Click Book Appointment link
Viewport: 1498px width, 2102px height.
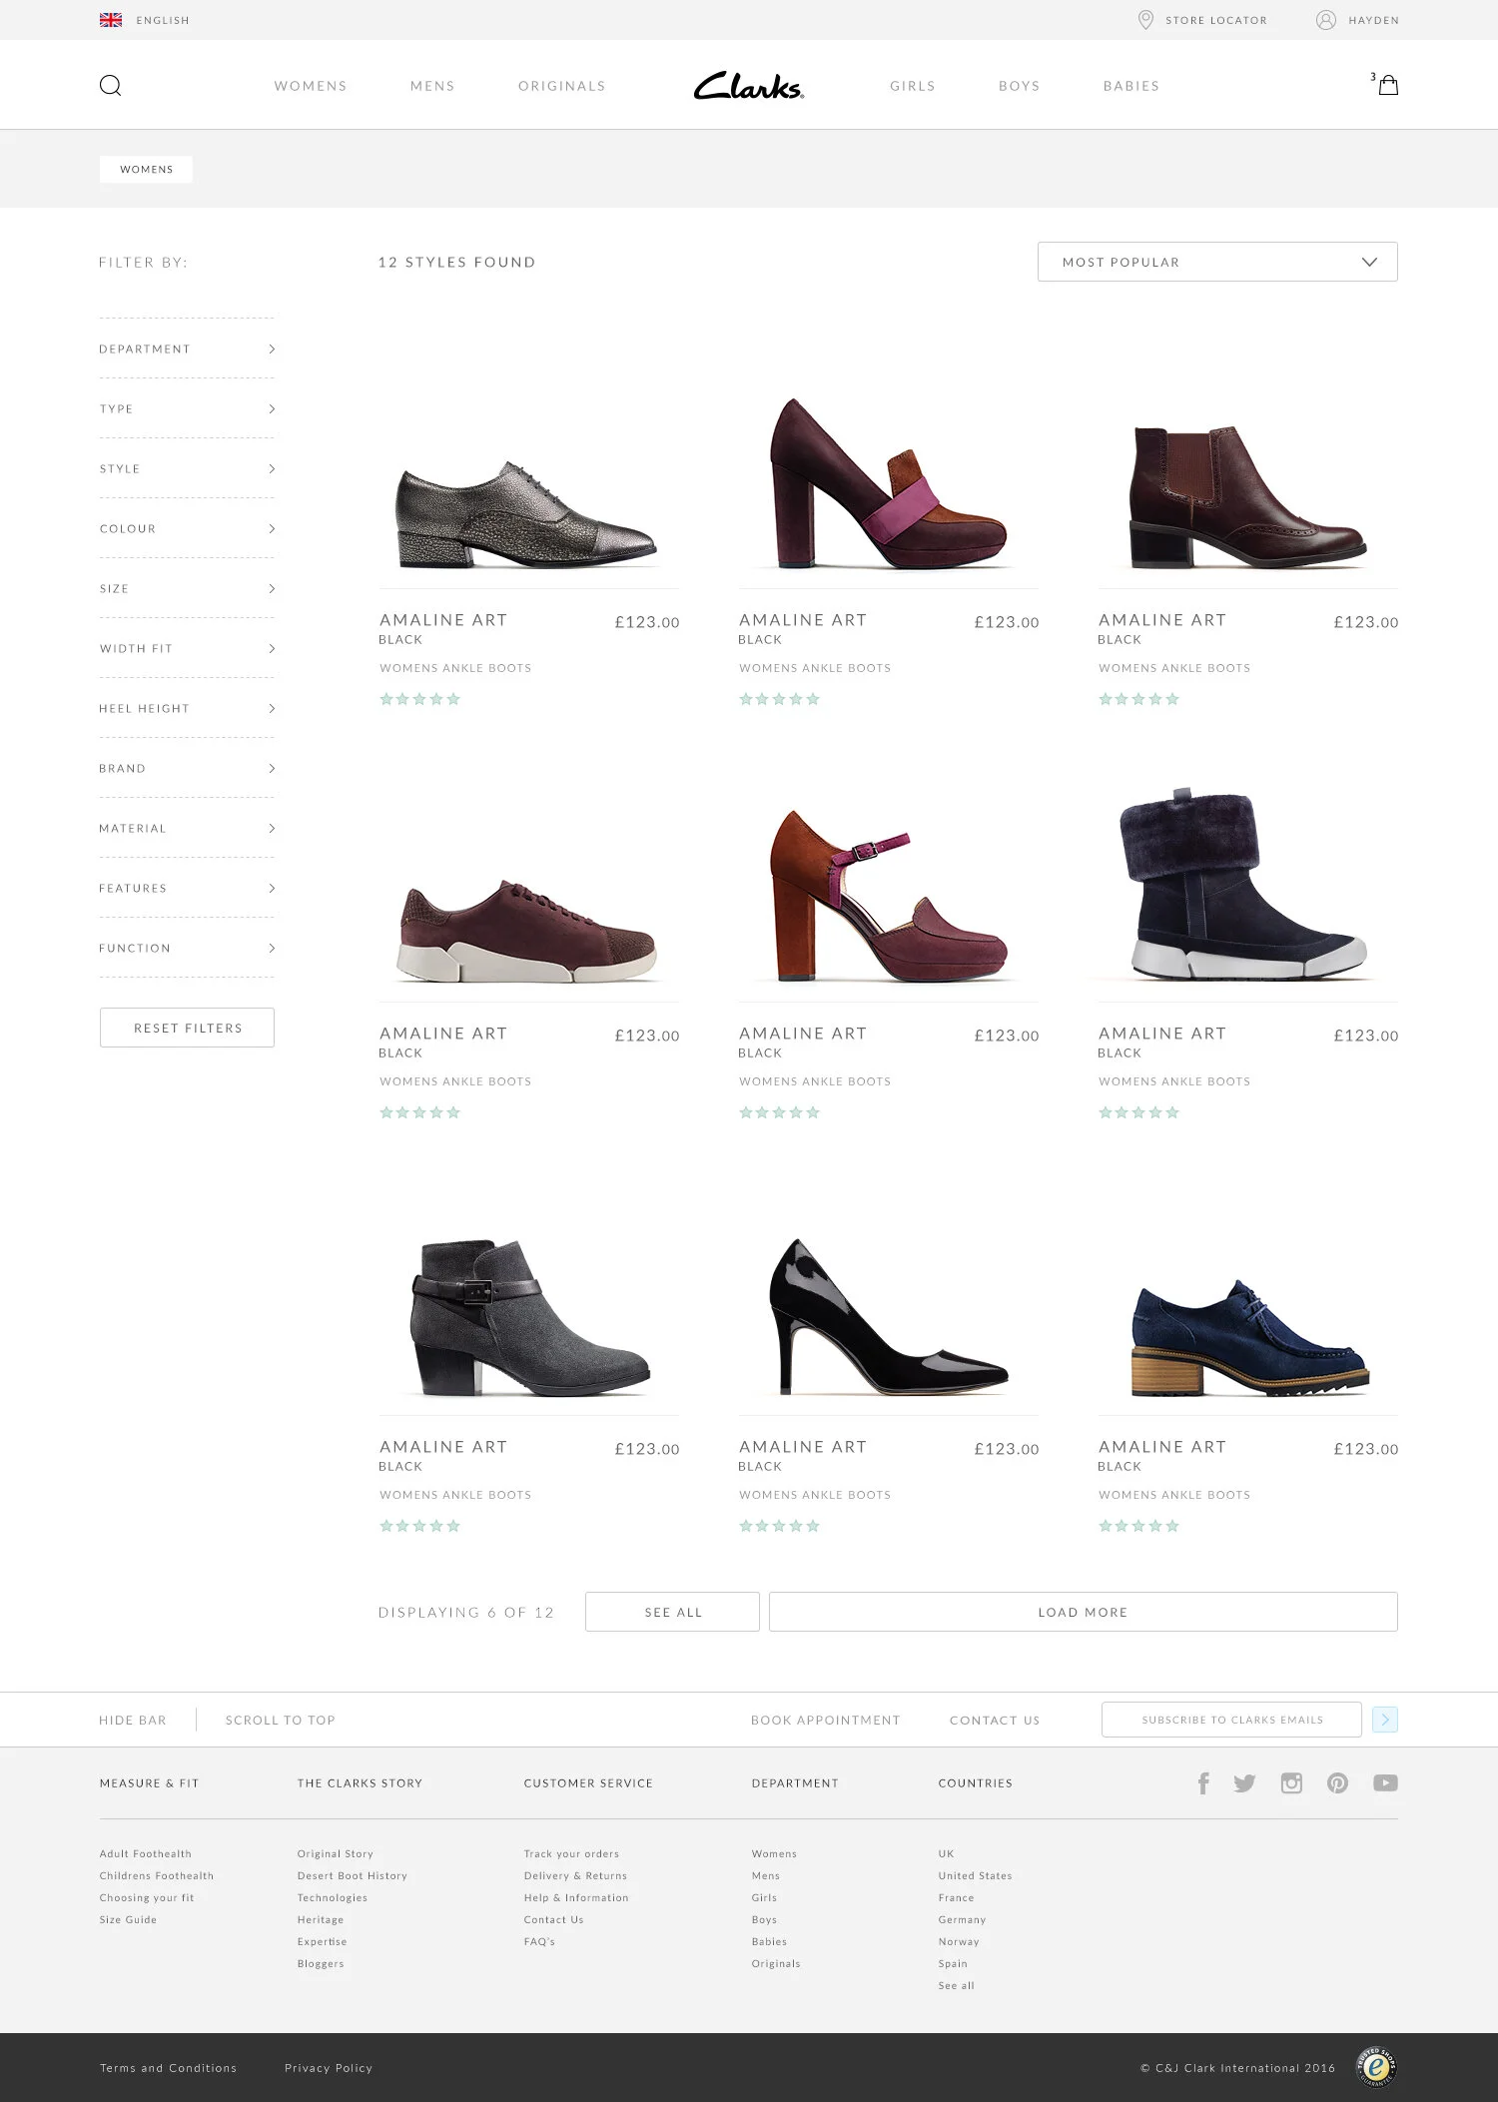826,1720
